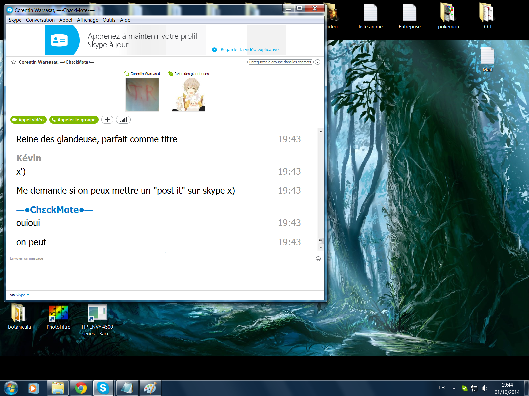Viewport: 529px width, 396px height.
Task: Open the Mail desktop file
Action: point(487,59)
